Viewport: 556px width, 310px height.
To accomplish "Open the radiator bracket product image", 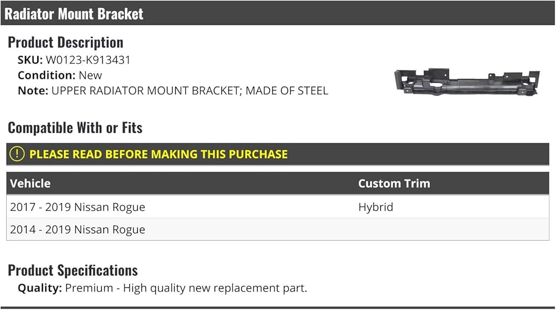I will pyautogui.click(x=467, y=82).
